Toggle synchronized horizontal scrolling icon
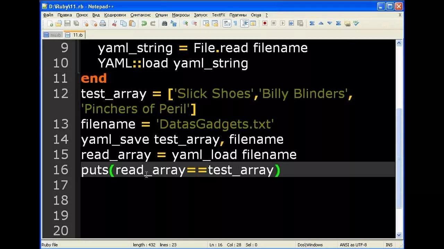Viewport: 444px width, 249px height. [x=215, y=24]
